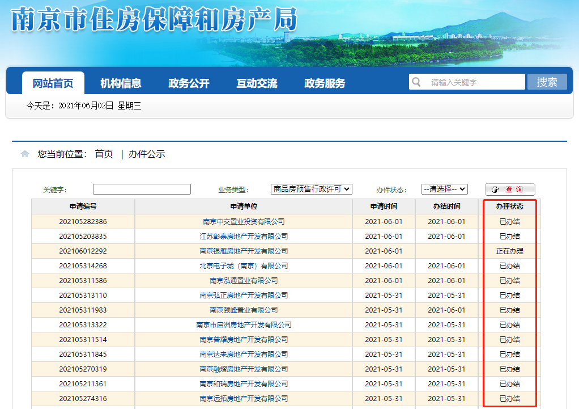Click the home icon in breadcrumb
The height and width of the screenshot is (409, 579).
coord(24,154)
